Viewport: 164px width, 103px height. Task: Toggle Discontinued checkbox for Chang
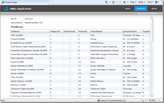click(70, 39)
